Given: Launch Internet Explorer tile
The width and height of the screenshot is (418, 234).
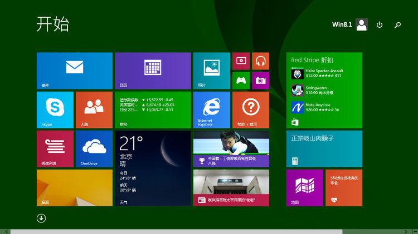Looking at the screenshot, I should (x=211, y=109).
